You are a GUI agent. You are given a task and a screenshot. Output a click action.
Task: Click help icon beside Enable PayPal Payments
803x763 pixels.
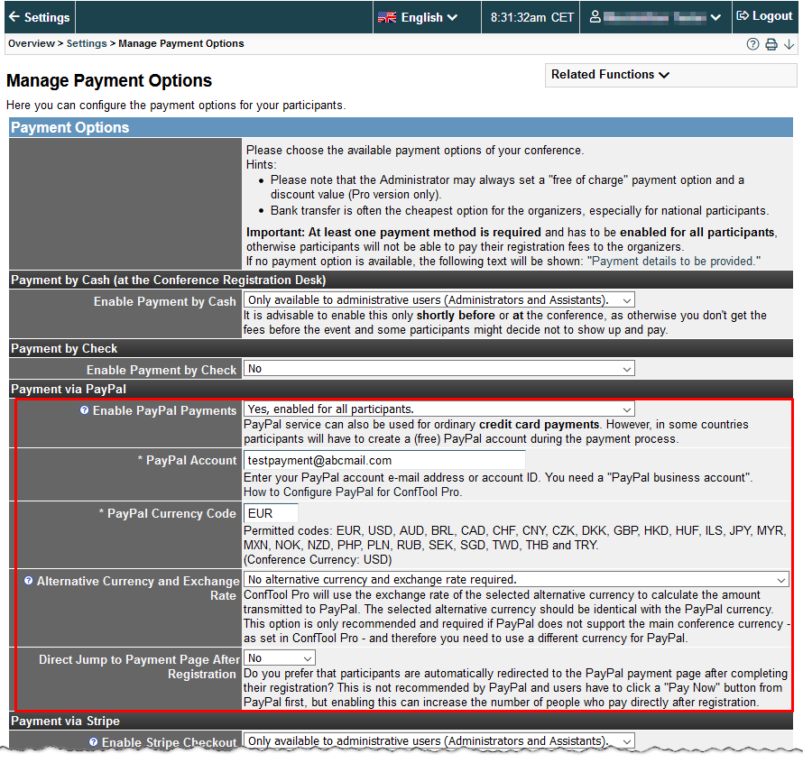point(85,410)
